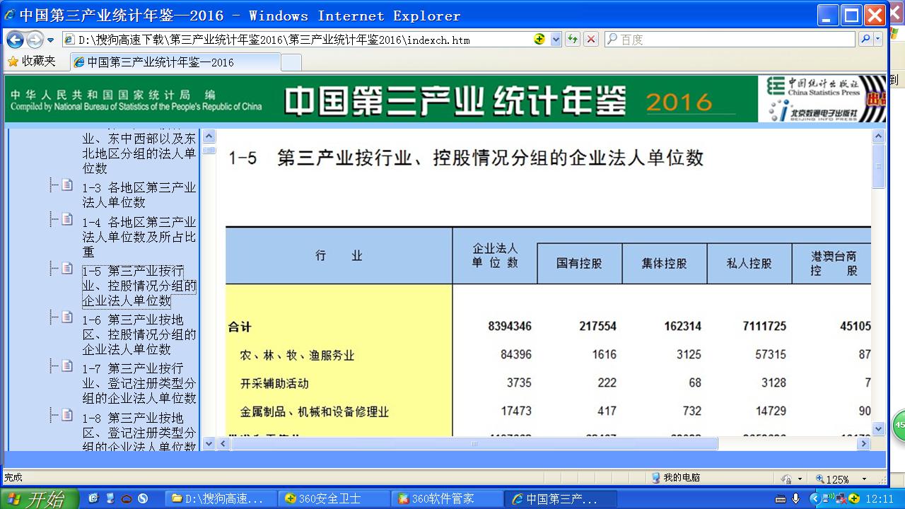Viewport: 905px width, 509px height.
Task: Click the 合计 row label
Action: (x=240, y=327)
